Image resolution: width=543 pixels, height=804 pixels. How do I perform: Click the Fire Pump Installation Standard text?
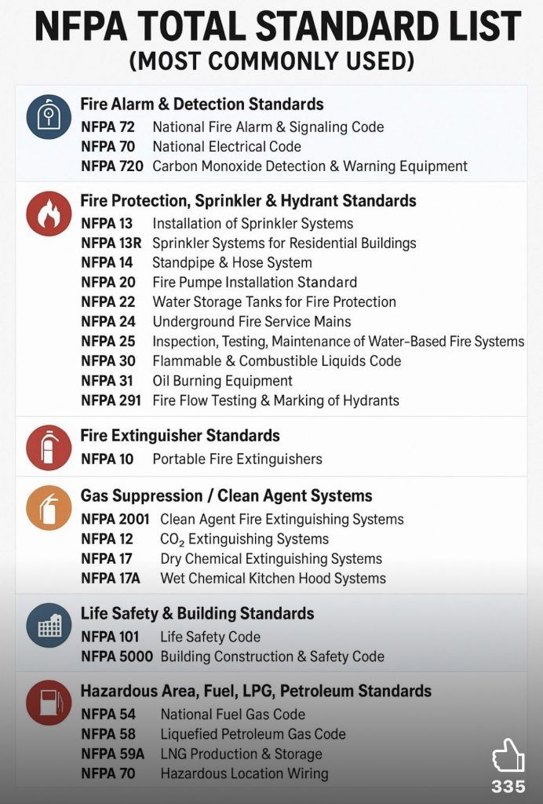click(254, 283)
